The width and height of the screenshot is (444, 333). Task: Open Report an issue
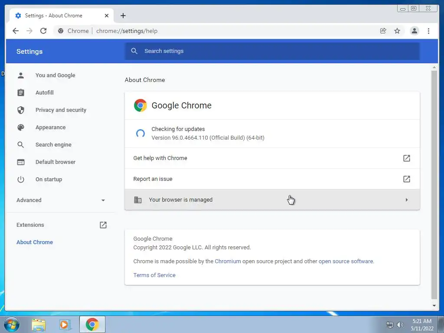click(272, 179)
